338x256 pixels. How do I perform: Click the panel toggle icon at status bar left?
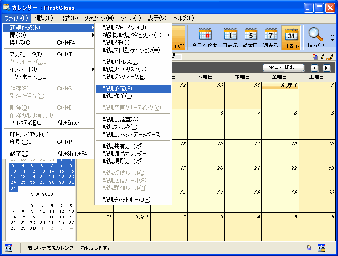tap(8, 248)
